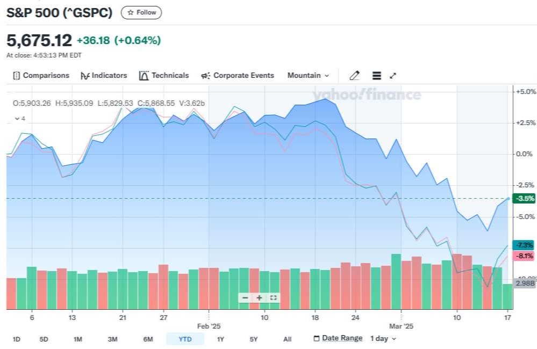
Task: Open Technicals analysis tool
Action: [x=164, y=76]
